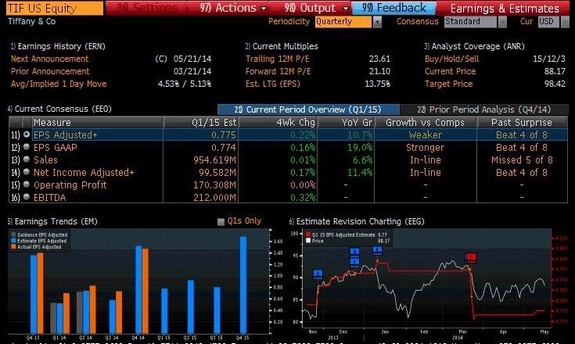Open 4) Current Consensus (EEO)
575x344 pixels.
[x=59, y=109]
